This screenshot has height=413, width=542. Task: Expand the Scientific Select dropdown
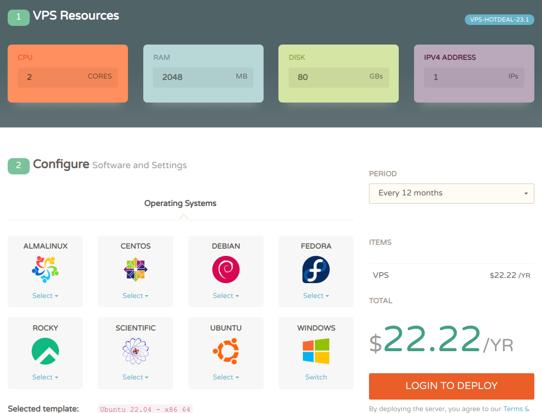coord(136,377)
